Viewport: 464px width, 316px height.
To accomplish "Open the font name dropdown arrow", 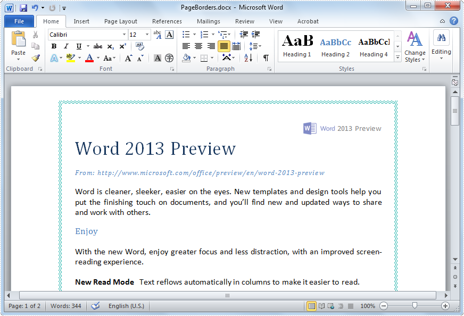I will click(124, 35).
